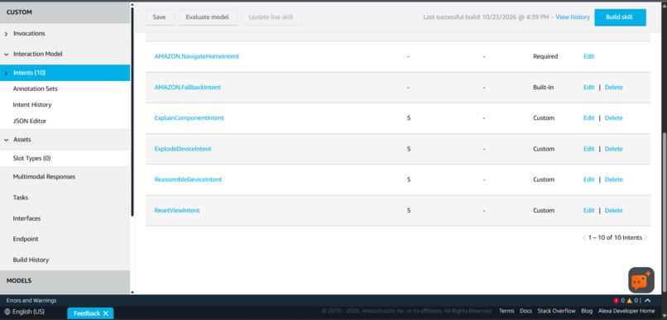The image size is (667, 320).
Task: Open Blog footer link
Action: coord(587,311)
